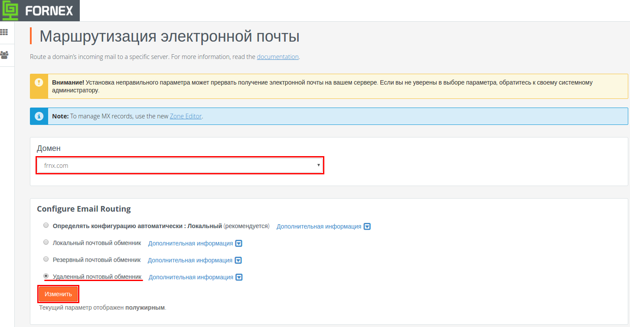Screen dimensions: 630x327
Task: Select Локальный почтовый обменник radio button
Action: (x=46, y=242)
